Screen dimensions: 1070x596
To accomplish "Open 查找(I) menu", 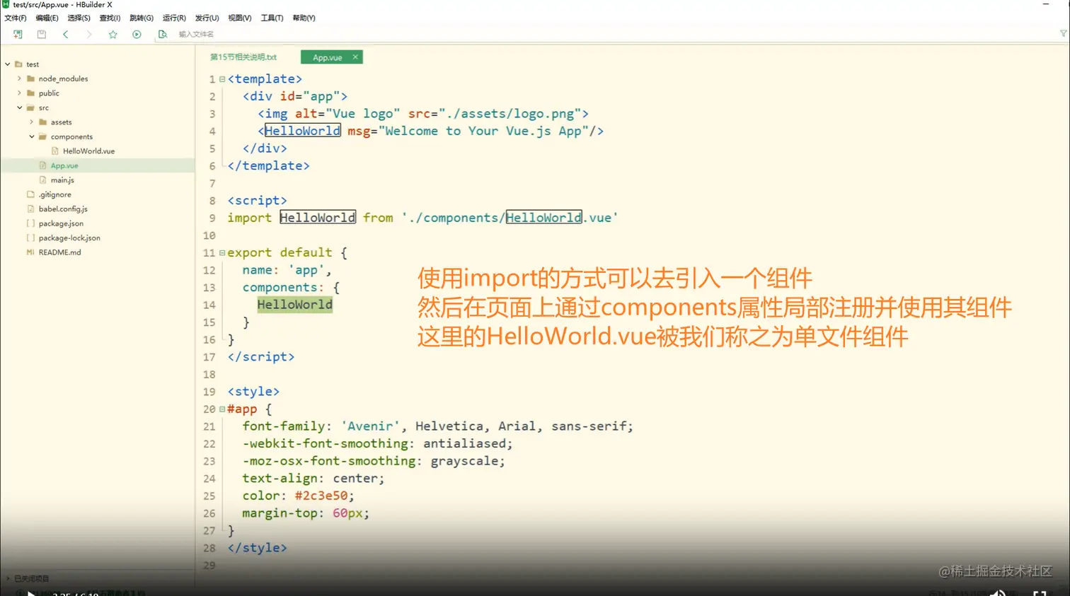I will click(x=110, y=18).
